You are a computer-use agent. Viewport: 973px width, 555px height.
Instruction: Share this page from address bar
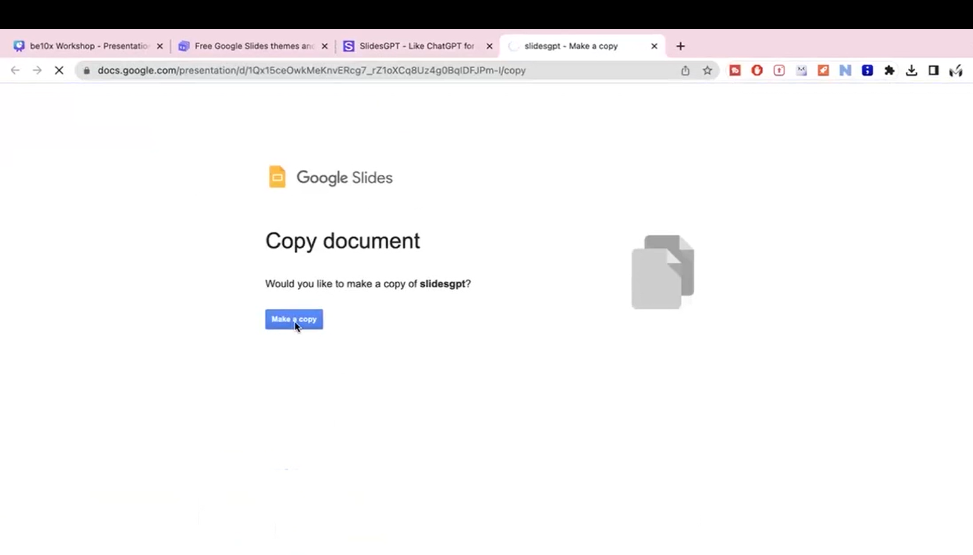click(685, 70)
